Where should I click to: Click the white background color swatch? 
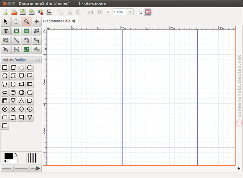15,160
